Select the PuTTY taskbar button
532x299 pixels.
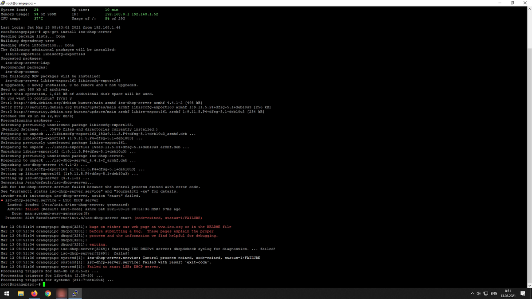(75, 293)
